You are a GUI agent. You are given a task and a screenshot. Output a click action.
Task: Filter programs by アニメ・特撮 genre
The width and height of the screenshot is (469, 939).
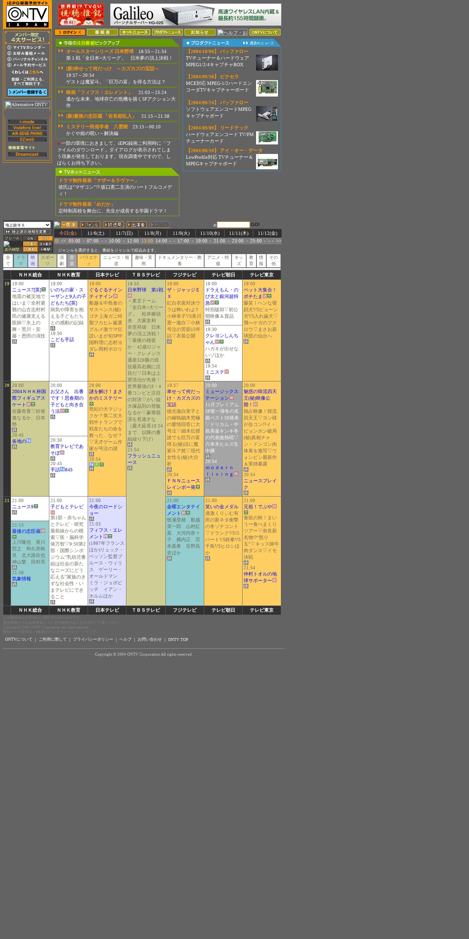[218, 261]
